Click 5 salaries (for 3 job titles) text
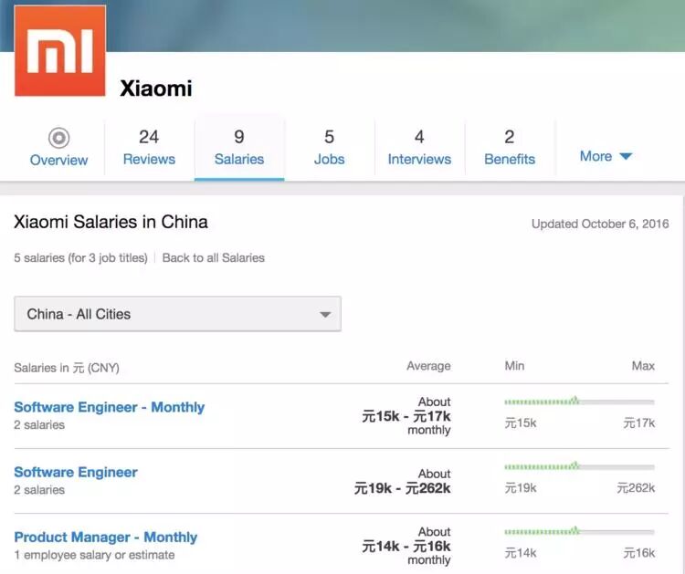685x574 pixels. click(80, 257)
